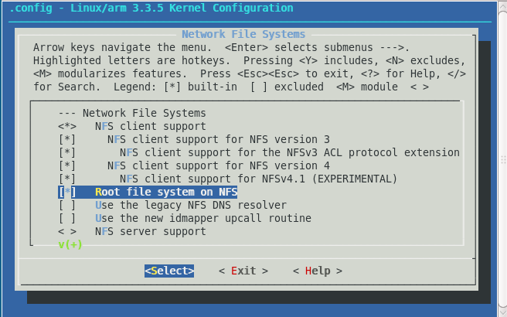This screenshot has width=507, height=317.
Task: Select 'NFS client support for NFS version 3' row
Action: (x=219, y=139)
